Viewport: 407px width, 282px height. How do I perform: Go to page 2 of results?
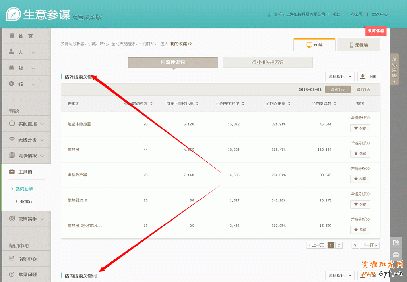[x=338, y=245]
